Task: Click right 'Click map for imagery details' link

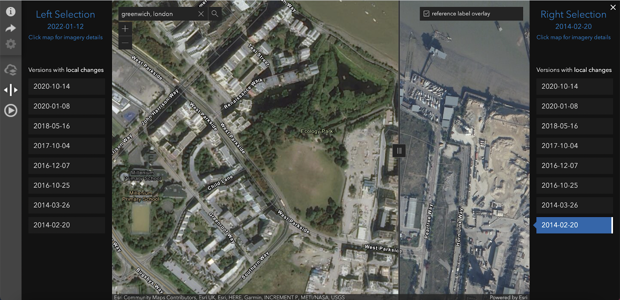Action: 573,37
